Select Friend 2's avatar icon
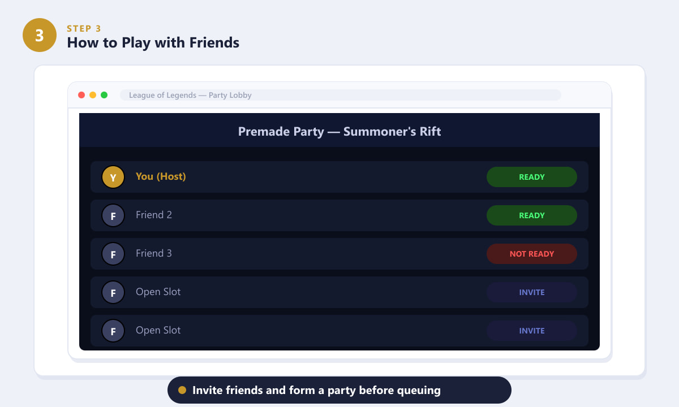679x407 pixels. point(113,215)
